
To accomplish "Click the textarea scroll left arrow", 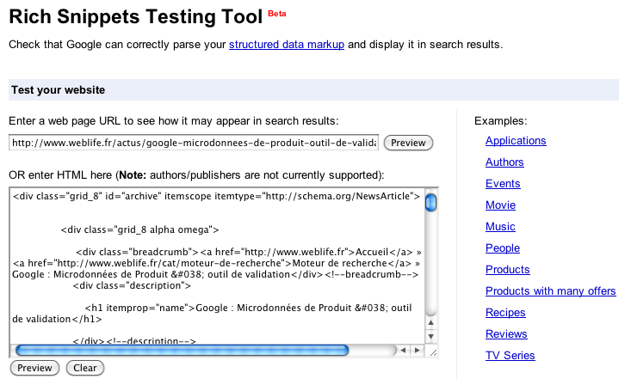I will tap(404, 351).
